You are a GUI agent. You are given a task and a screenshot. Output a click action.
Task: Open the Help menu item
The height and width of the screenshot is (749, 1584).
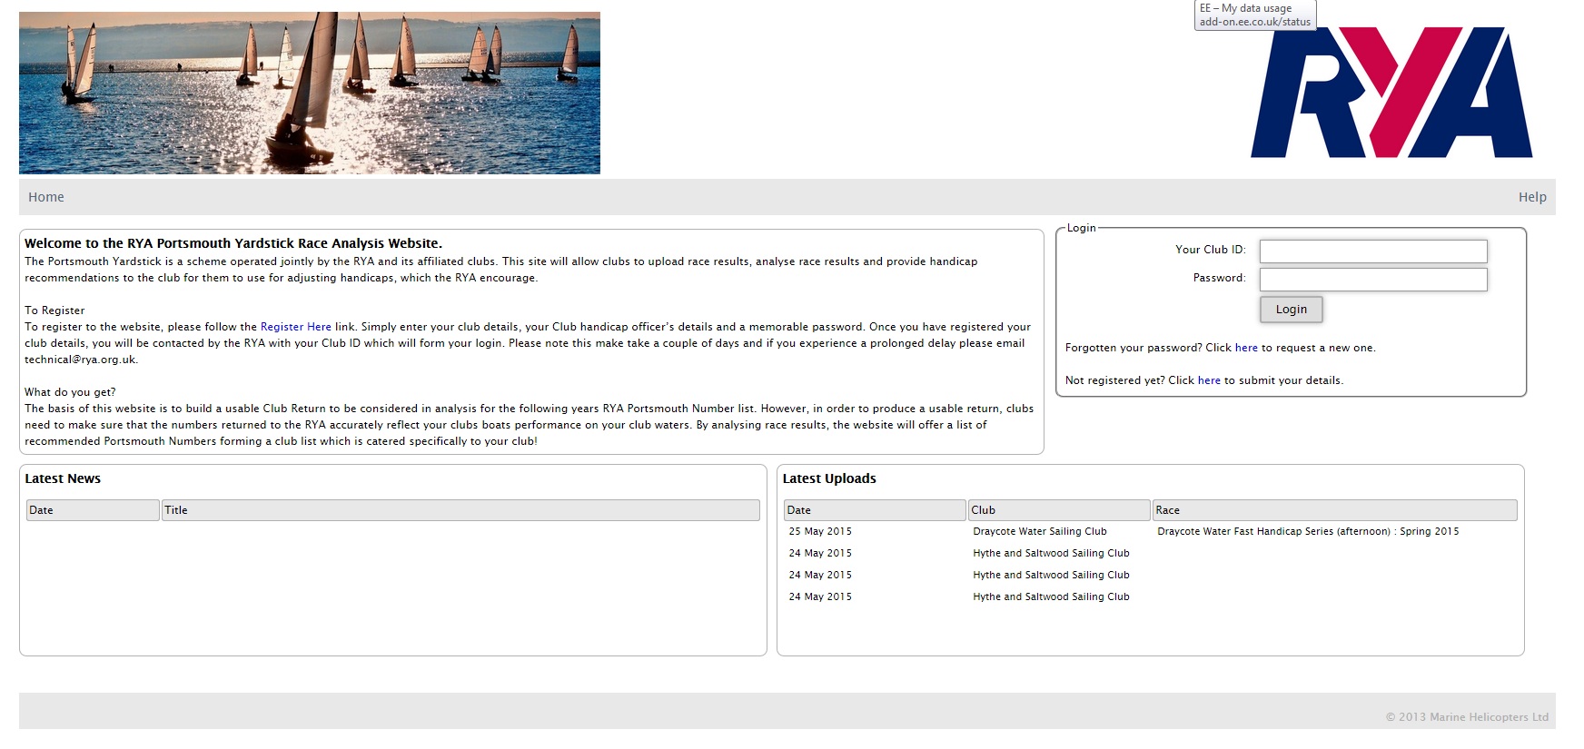[x=1532, y=197]
